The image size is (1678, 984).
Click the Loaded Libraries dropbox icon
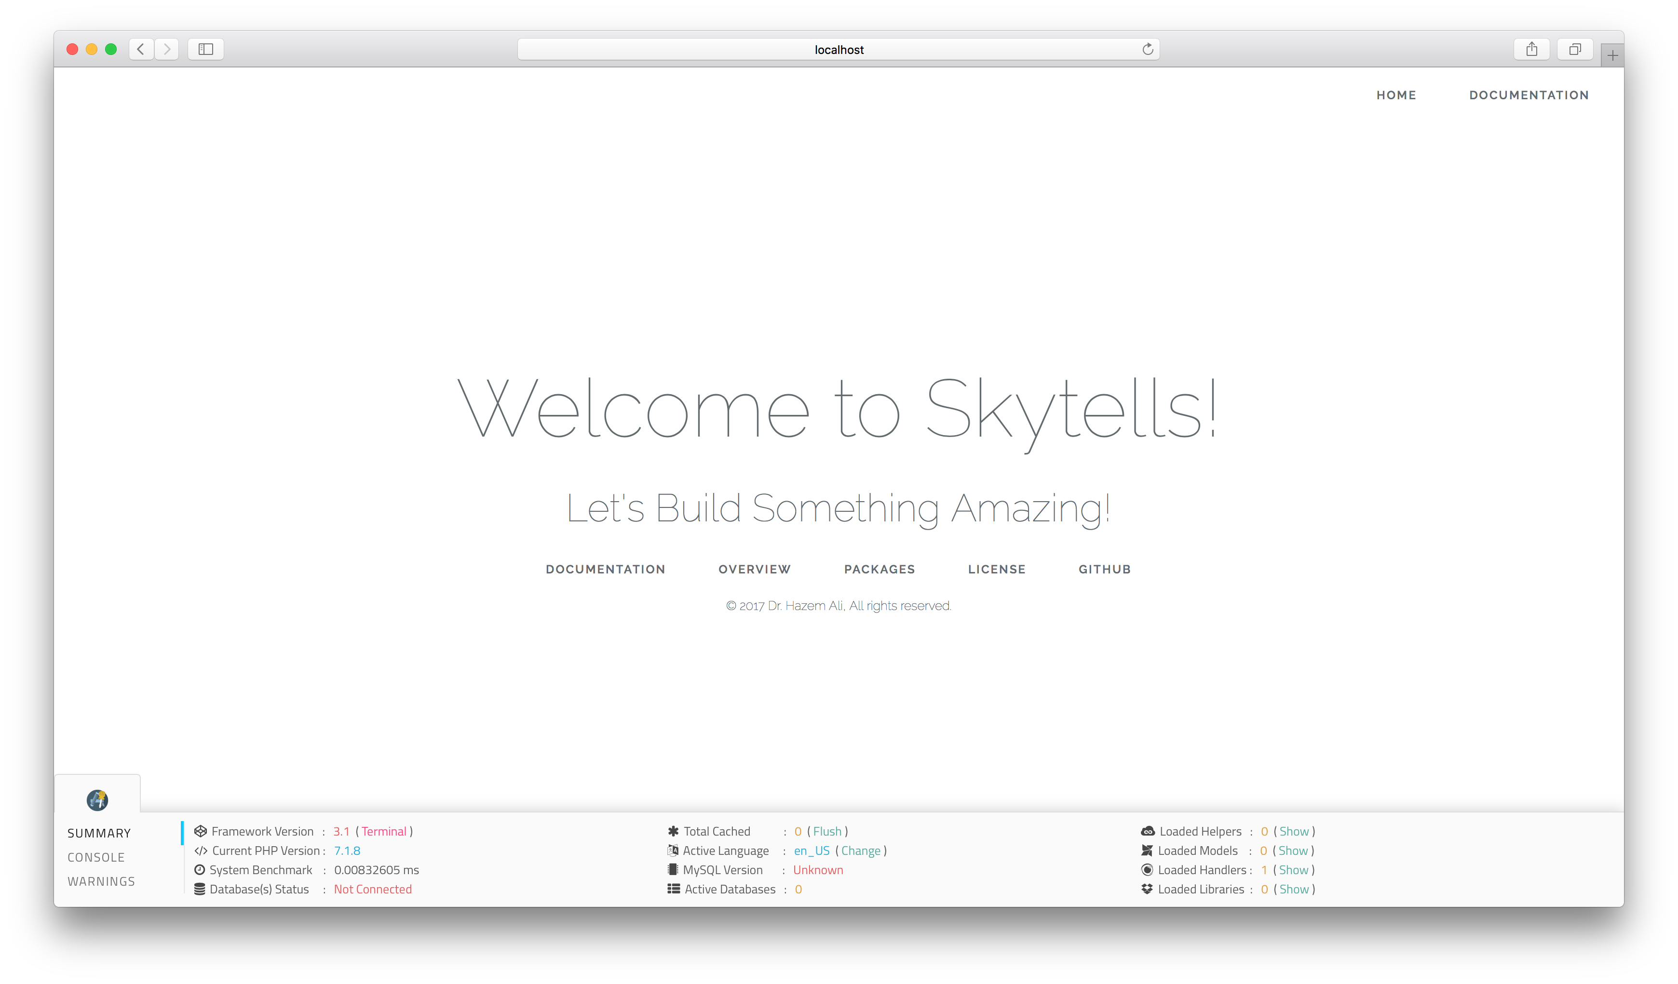tap(1147, 889)
